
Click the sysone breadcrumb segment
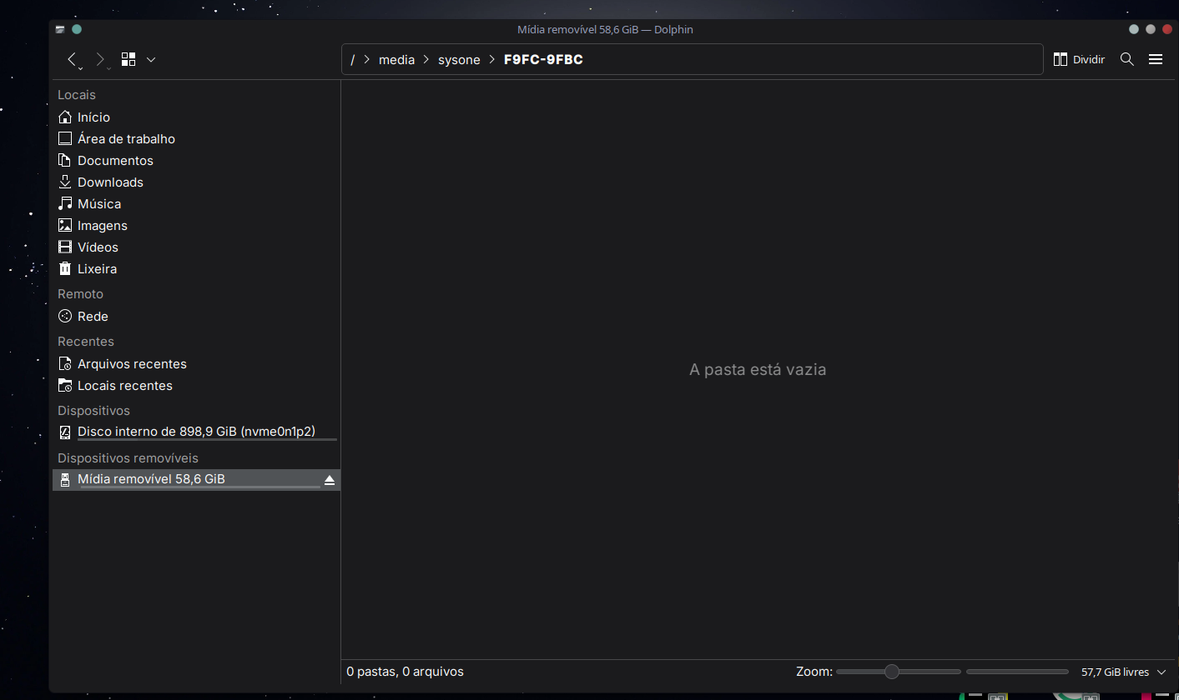[459, 60]
